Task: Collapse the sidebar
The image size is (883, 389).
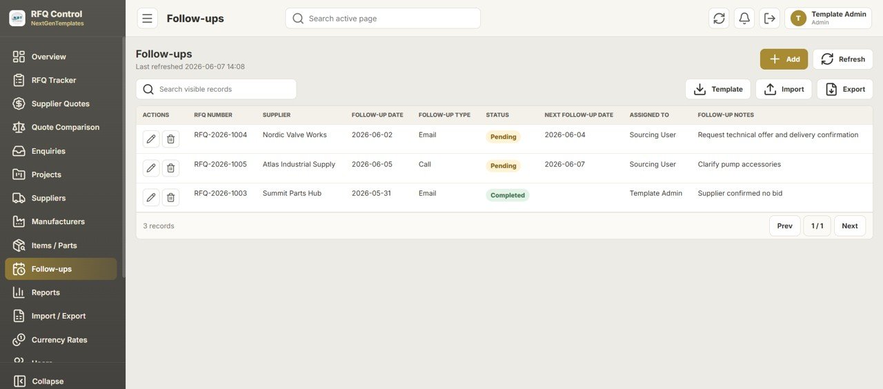Action: (39, 381)
